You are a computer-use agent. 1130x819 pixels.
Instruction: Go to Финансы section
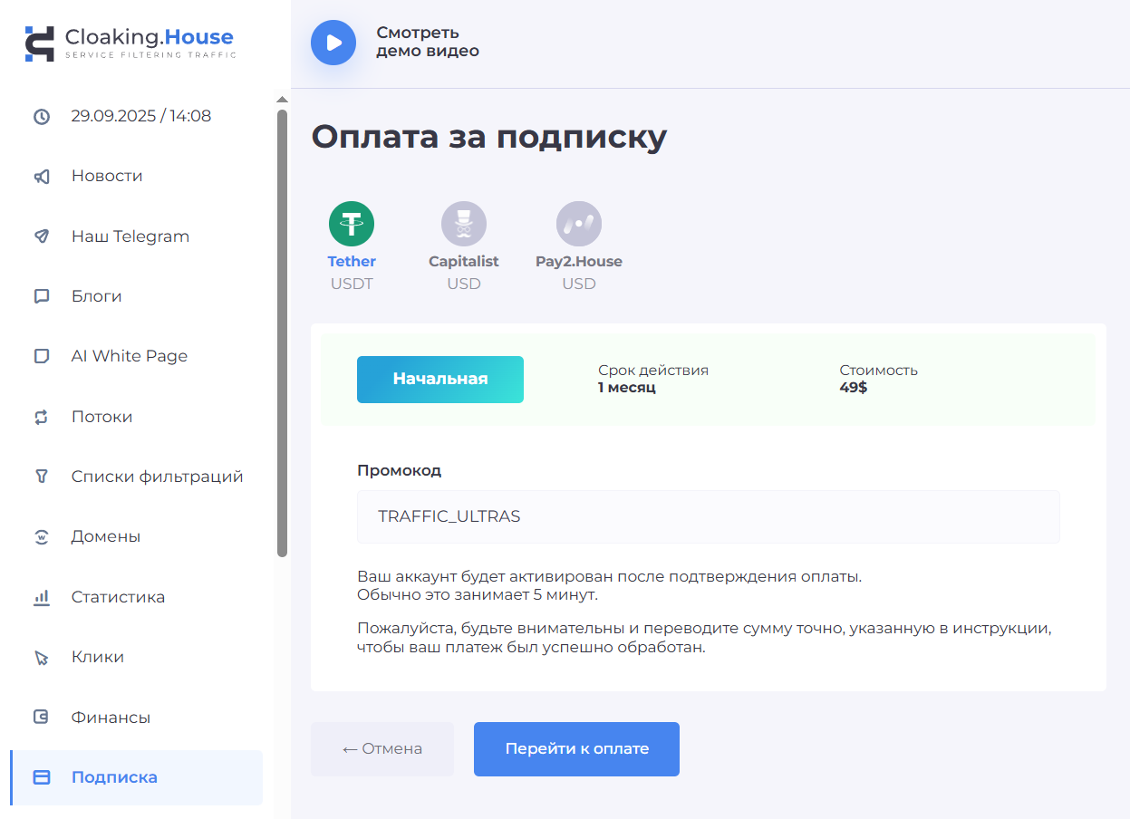pyautogui.click(x=111, y=718)
